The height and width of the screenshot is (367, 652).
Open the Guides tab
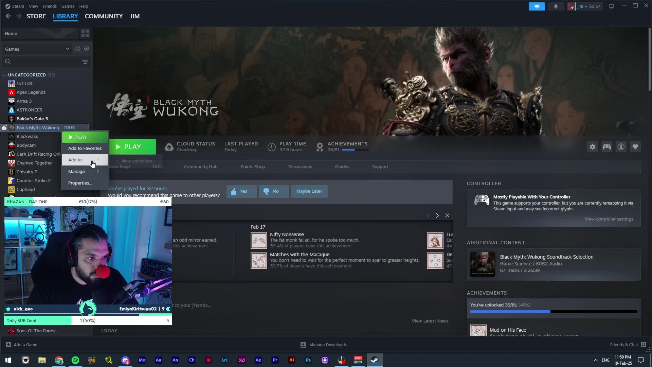pos(342,167)
